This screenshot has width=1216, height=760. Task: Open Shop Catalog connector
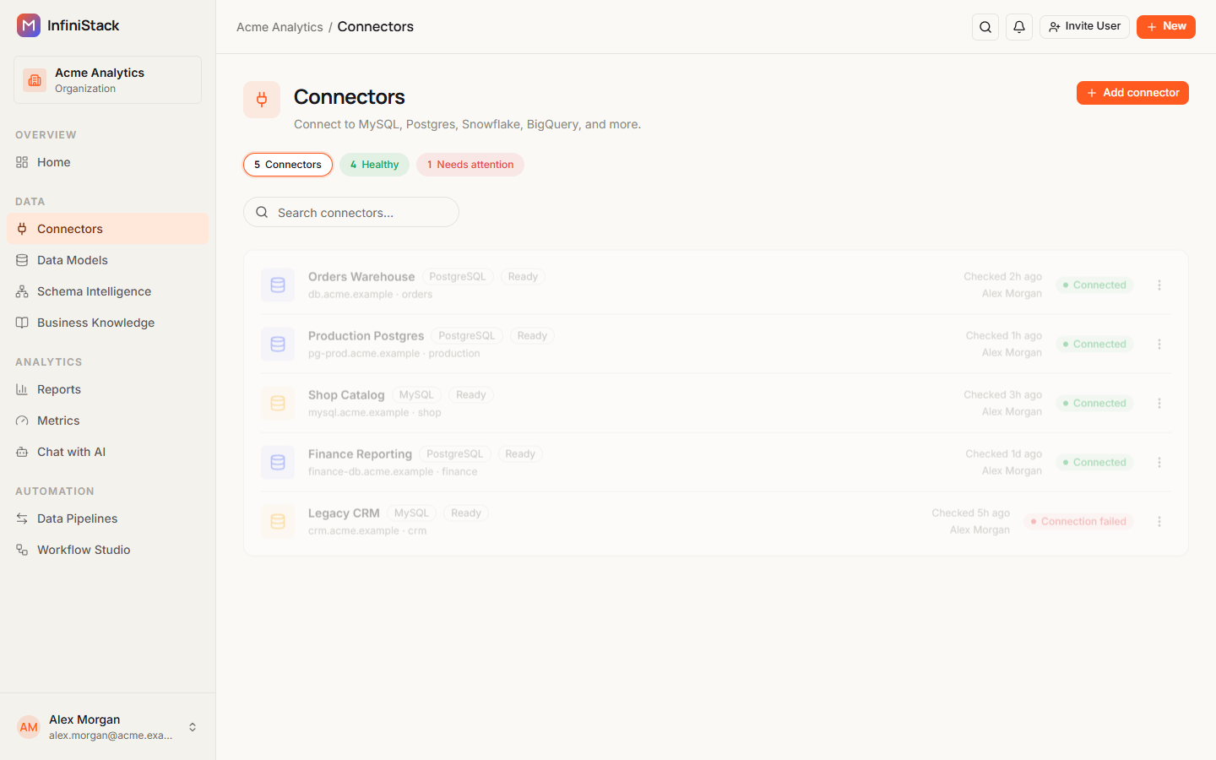tap(346, 395)
